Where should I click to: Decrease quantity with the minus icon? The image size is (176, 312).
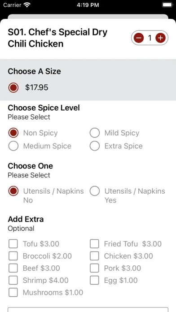click(x=139, y=38)
